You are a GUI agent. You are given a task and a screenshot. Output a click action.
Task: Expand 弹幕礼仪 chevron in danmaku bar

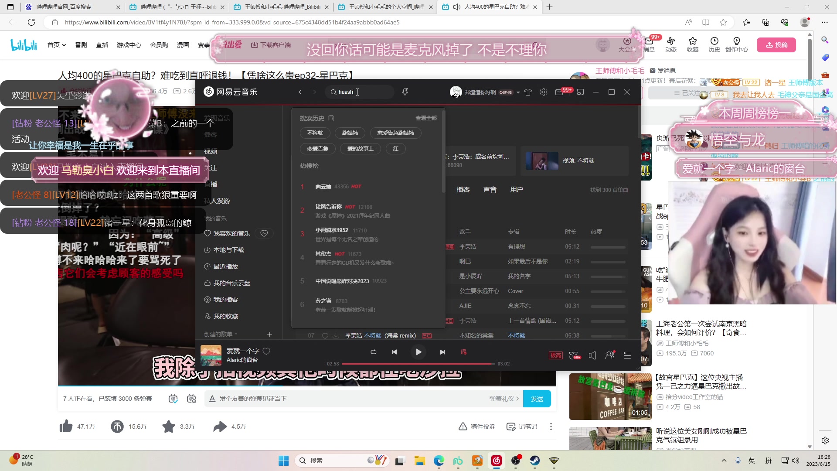[517, 399]
